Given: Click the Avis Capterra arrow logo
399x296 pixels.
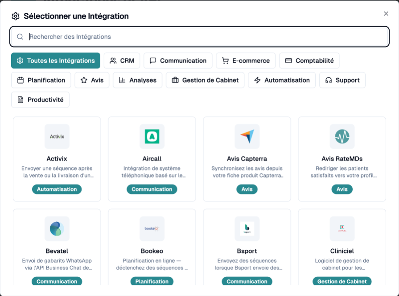Looking at the screenshot, I should tap(247, 136).
